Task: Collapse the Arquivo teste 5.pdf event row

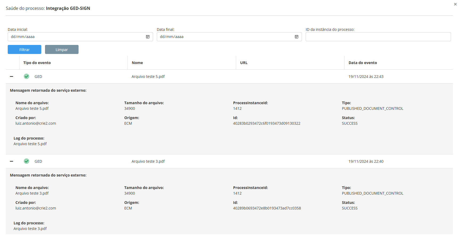Action: (x=11, y=77)
